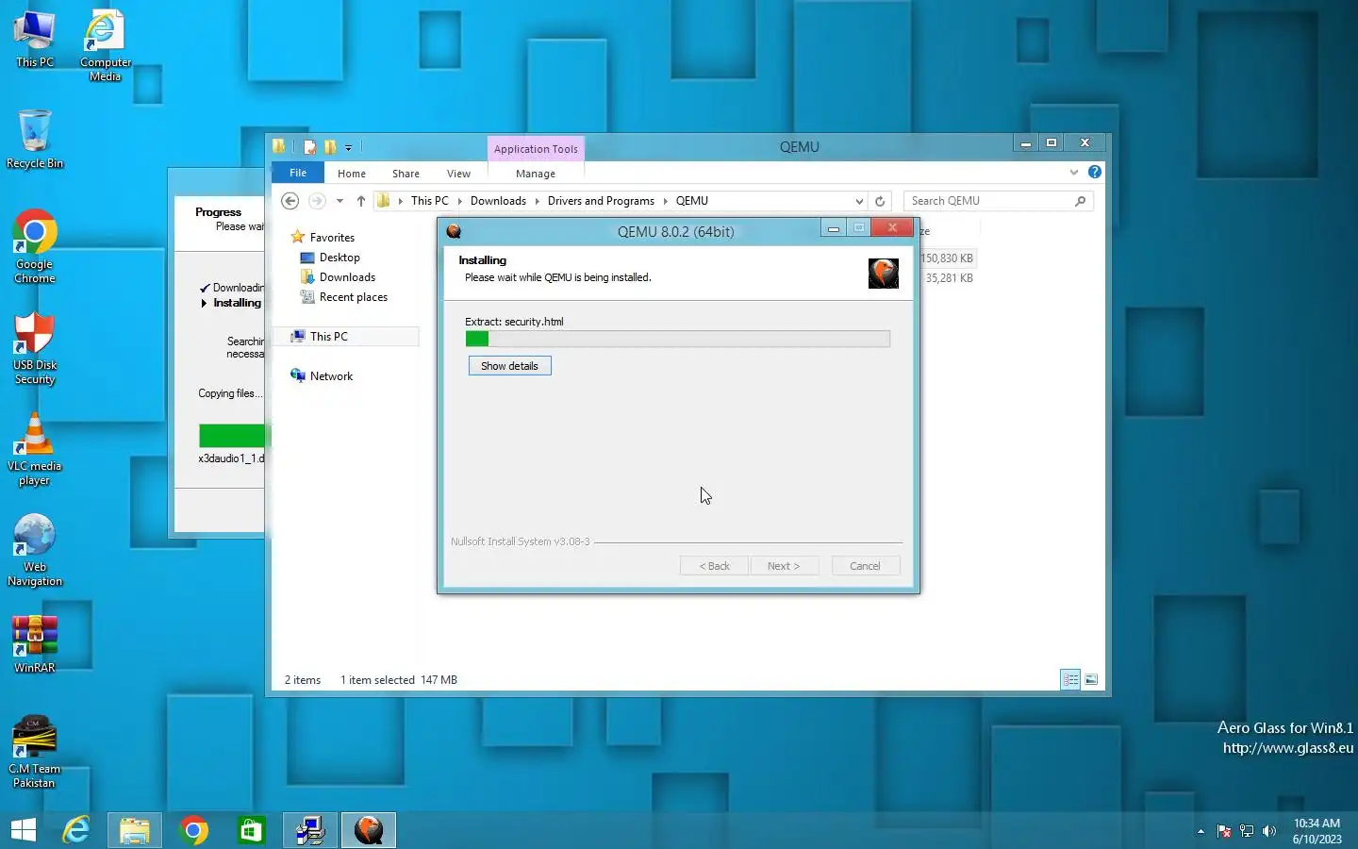Viewport: 1358px width, 849px height.
Task: Switch to the setup installer taskbar item
Action: (310, 830)
